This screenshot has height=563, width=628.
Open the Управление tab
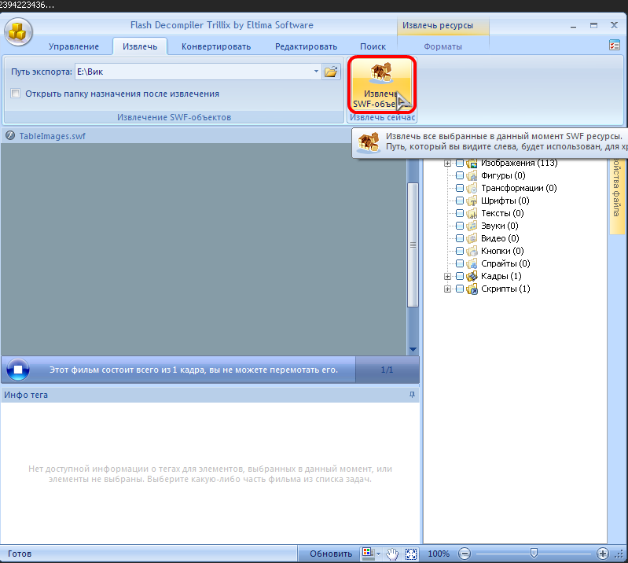(74, 46)
